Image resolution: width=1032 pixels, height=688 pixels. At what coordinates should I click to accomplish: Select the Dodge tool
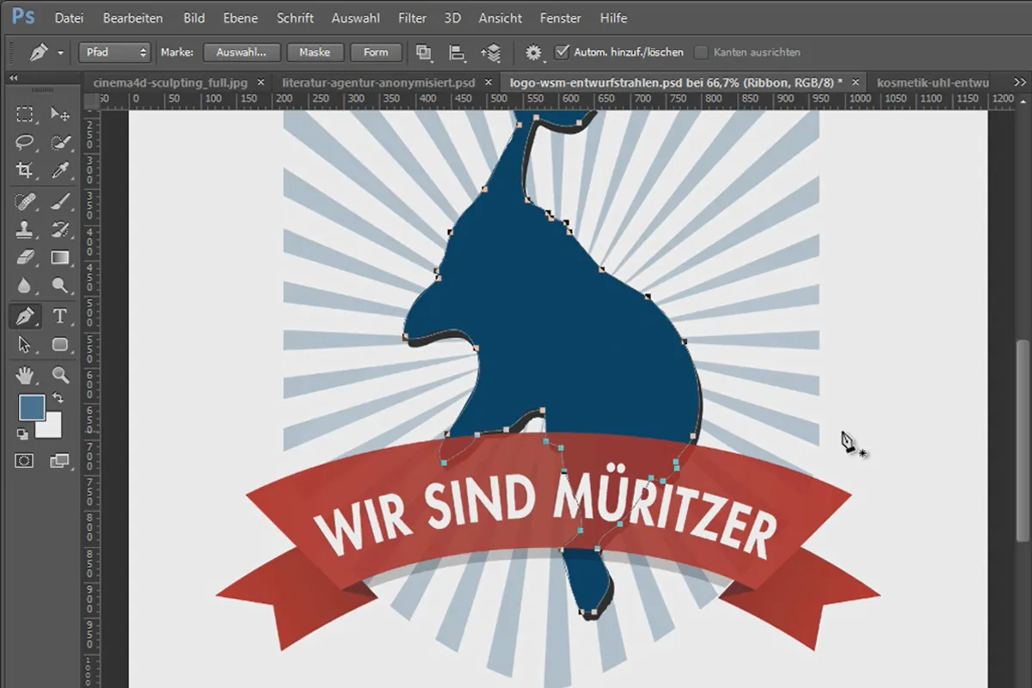tap(60, 286)
